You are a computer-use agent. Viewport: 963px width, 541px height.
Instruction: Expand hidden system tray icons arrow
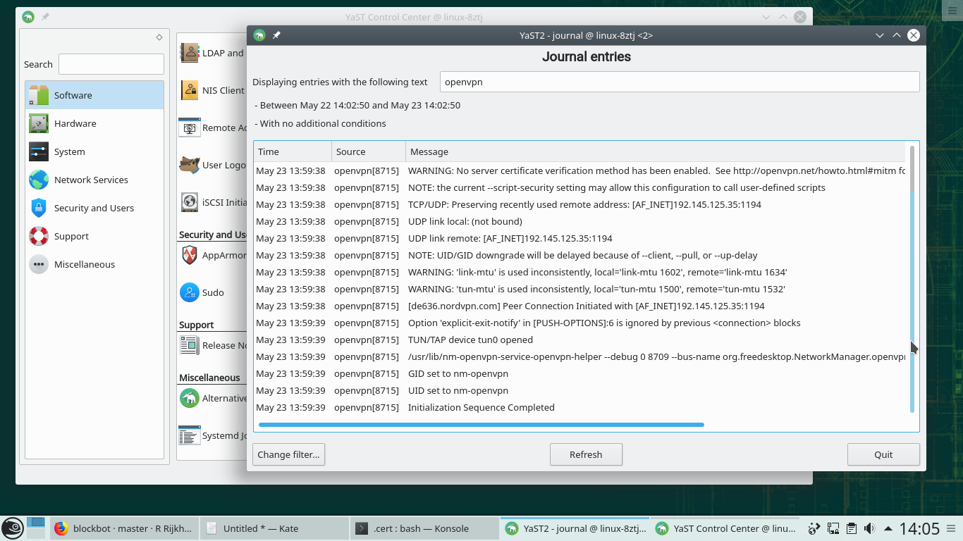click(x=887, y=528)
